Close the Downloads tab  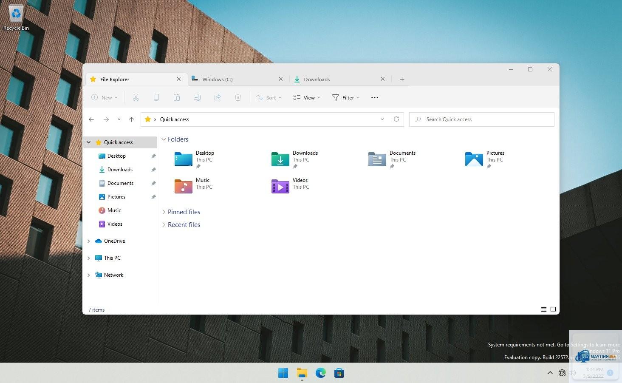pos(383,79)
